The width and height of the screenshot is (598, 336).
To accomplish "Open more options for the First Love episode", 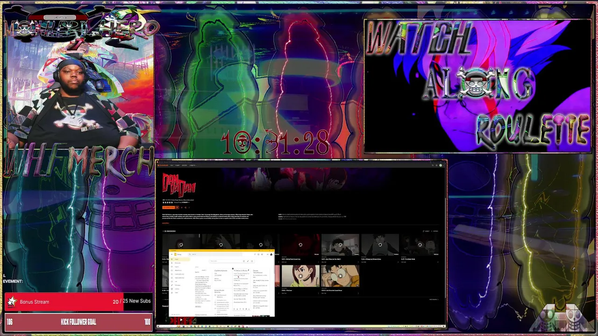I will [x=318, y=293].
